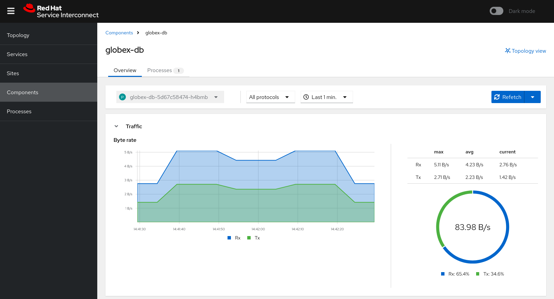Image resolution: width=554 pixels, height=299 pixels.
Task: Select Components in the sidebar
Action: [x=49, y=93]
